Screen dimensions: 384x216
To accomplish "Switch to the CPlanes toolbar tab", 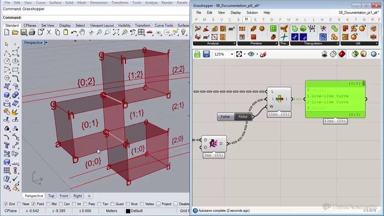I will point(30,25).
